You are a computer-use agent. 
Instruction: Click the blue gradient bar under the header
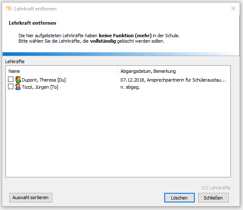point(121,54)
